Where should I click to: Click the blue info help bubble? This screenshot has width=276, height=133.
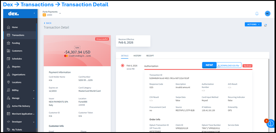click(x=271, y=124)
